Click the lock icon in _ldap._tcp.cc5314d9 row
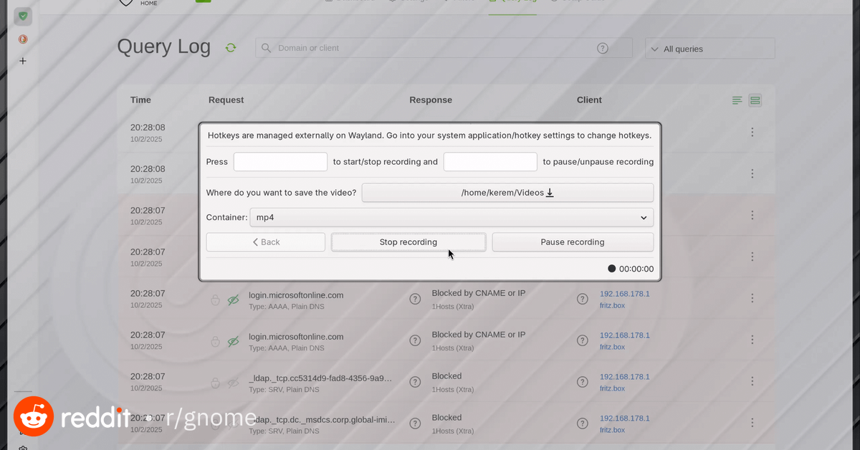Viewport: 860px width, 450px height. 215,383
